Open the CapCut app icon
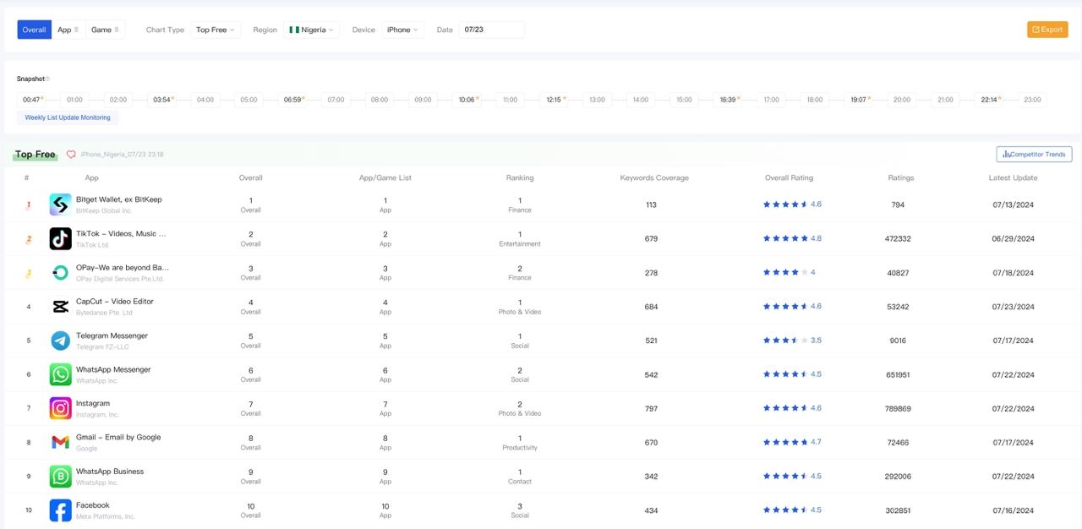 tap(60, 306)
